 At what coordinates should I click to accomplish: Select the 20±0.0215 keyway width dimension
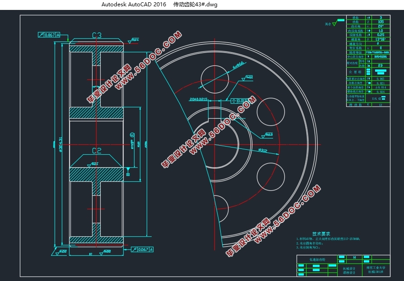[x=199, y=99]
